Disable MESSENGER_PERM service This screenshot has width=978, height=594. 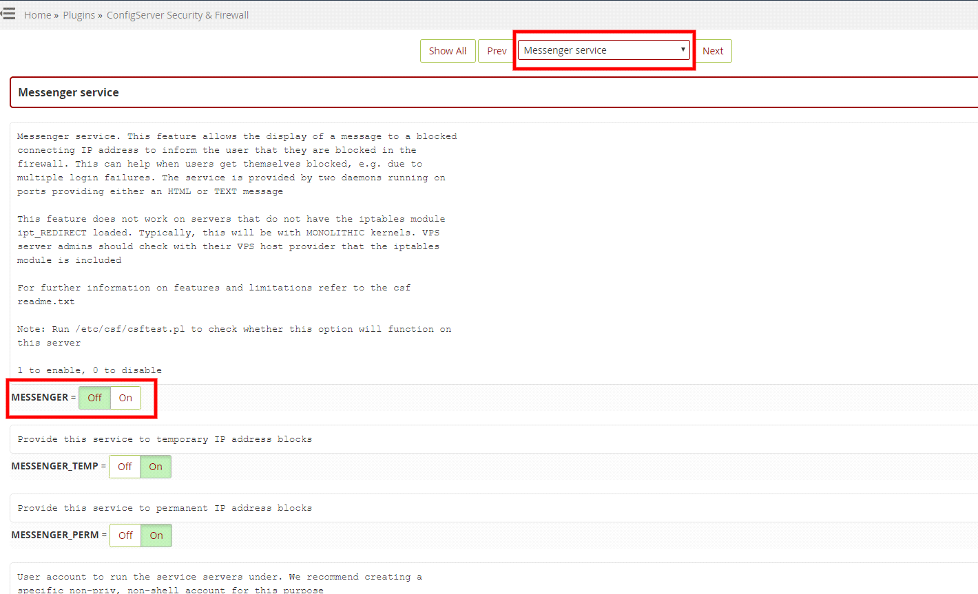125,535
